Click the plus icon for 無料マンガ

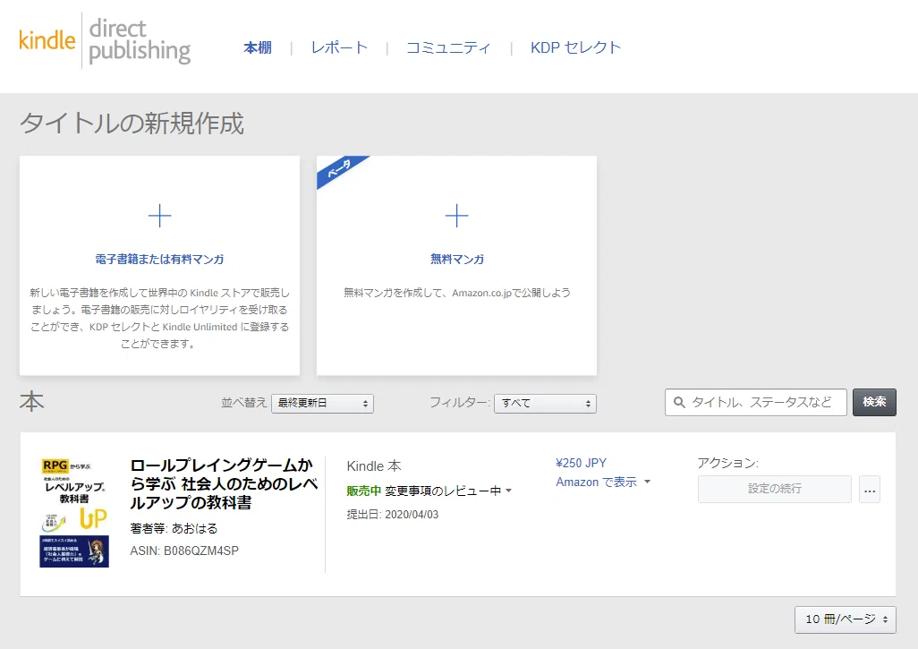pyautogui.click(x=456, y=216)
